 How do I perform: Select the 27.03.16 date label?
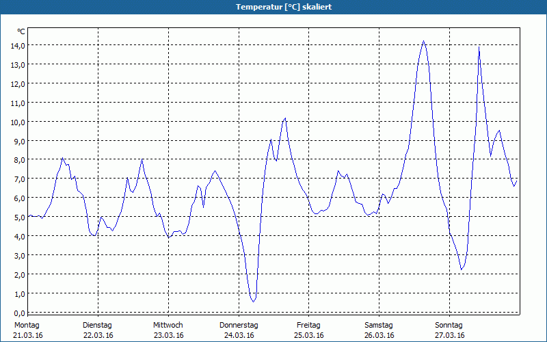click(x=450, y=335)
